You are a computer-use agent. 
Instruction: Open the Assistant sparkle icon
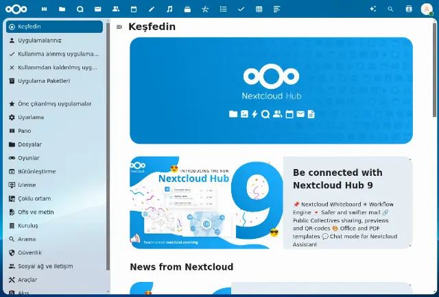(x=372, y=9)
